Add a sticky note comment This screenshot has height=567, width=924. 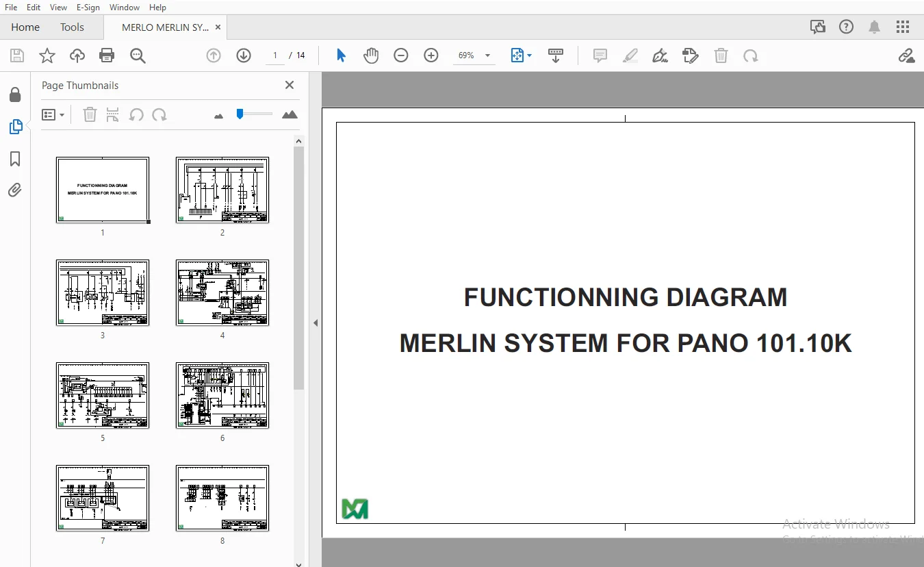(600, 55)
